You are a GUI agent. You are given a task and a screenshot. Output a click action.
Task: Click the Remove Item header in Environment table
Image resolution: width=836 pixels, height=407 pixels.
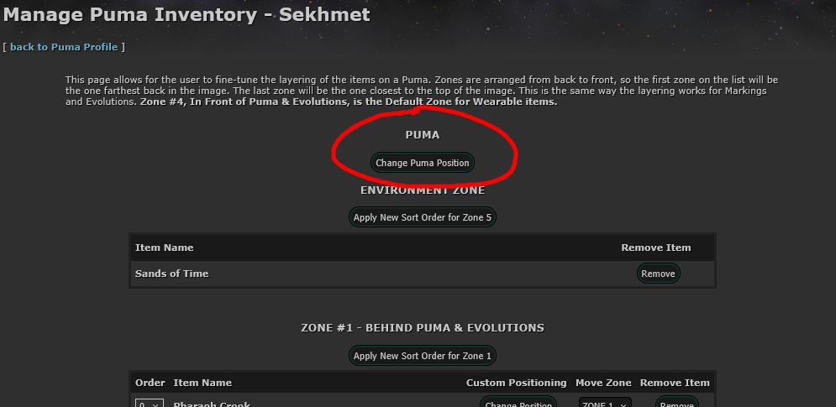(x=655, y=248)
